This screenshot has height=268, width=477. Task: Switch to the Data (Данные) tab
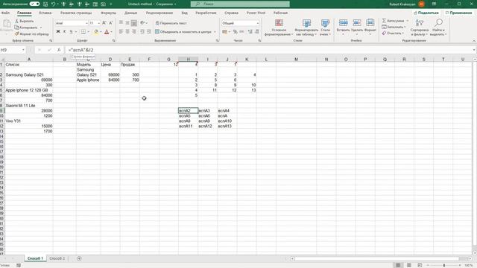coord(131,13)
